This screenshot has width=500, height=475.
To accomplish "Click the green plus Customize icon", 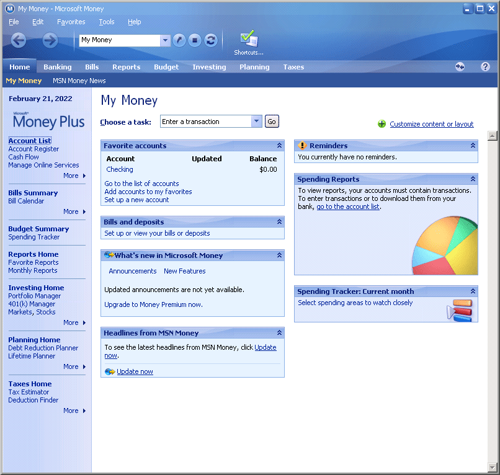I will (x=382, y=124).
